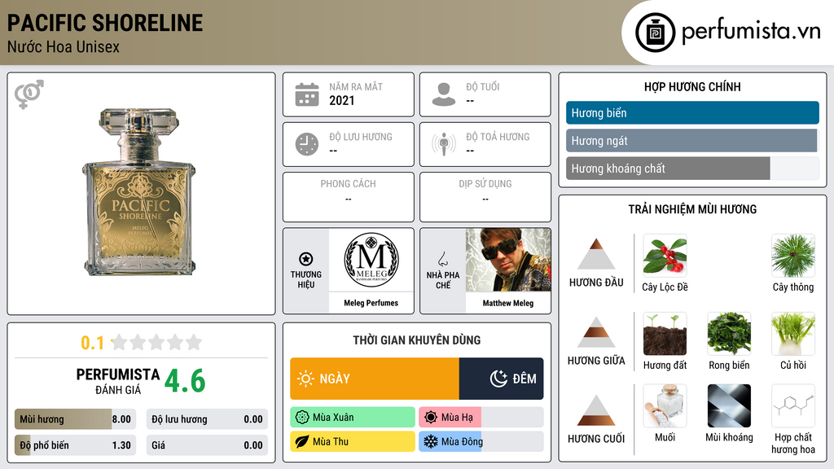
Task: Click the star icon above Thương hiệu
Action: [306, 259]
